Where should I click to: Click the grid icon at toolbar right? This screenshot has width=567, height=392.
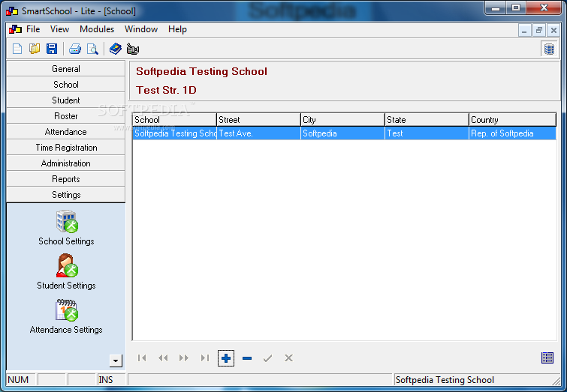(549, 49)
